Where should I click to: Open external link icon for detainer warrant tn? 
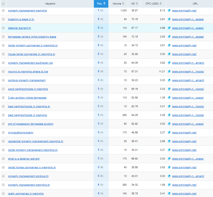pyautogui.click(x=169, y=28)
